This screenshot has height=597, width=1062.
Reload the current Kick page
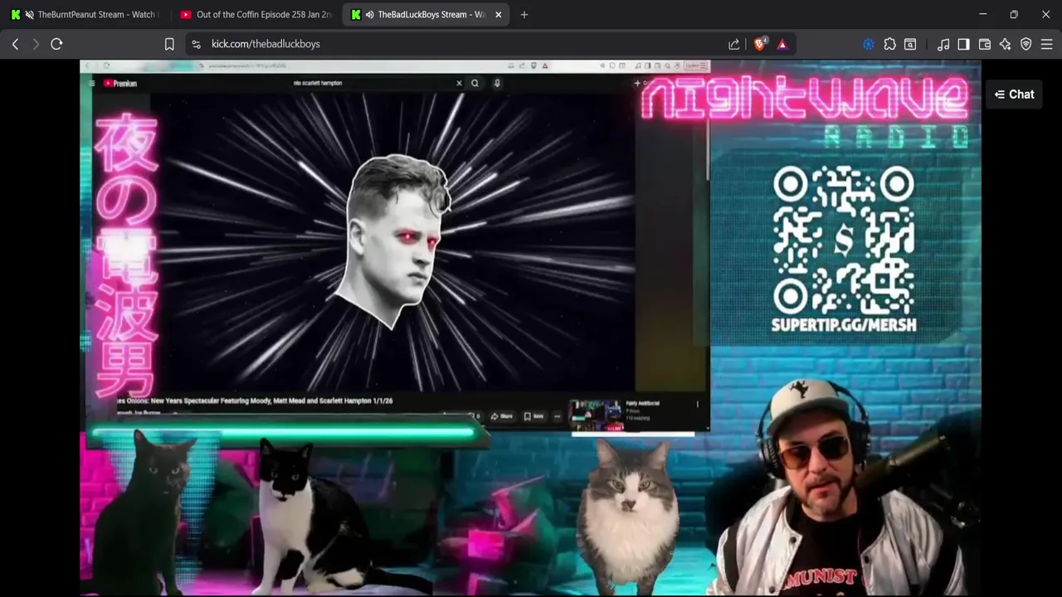56,44
